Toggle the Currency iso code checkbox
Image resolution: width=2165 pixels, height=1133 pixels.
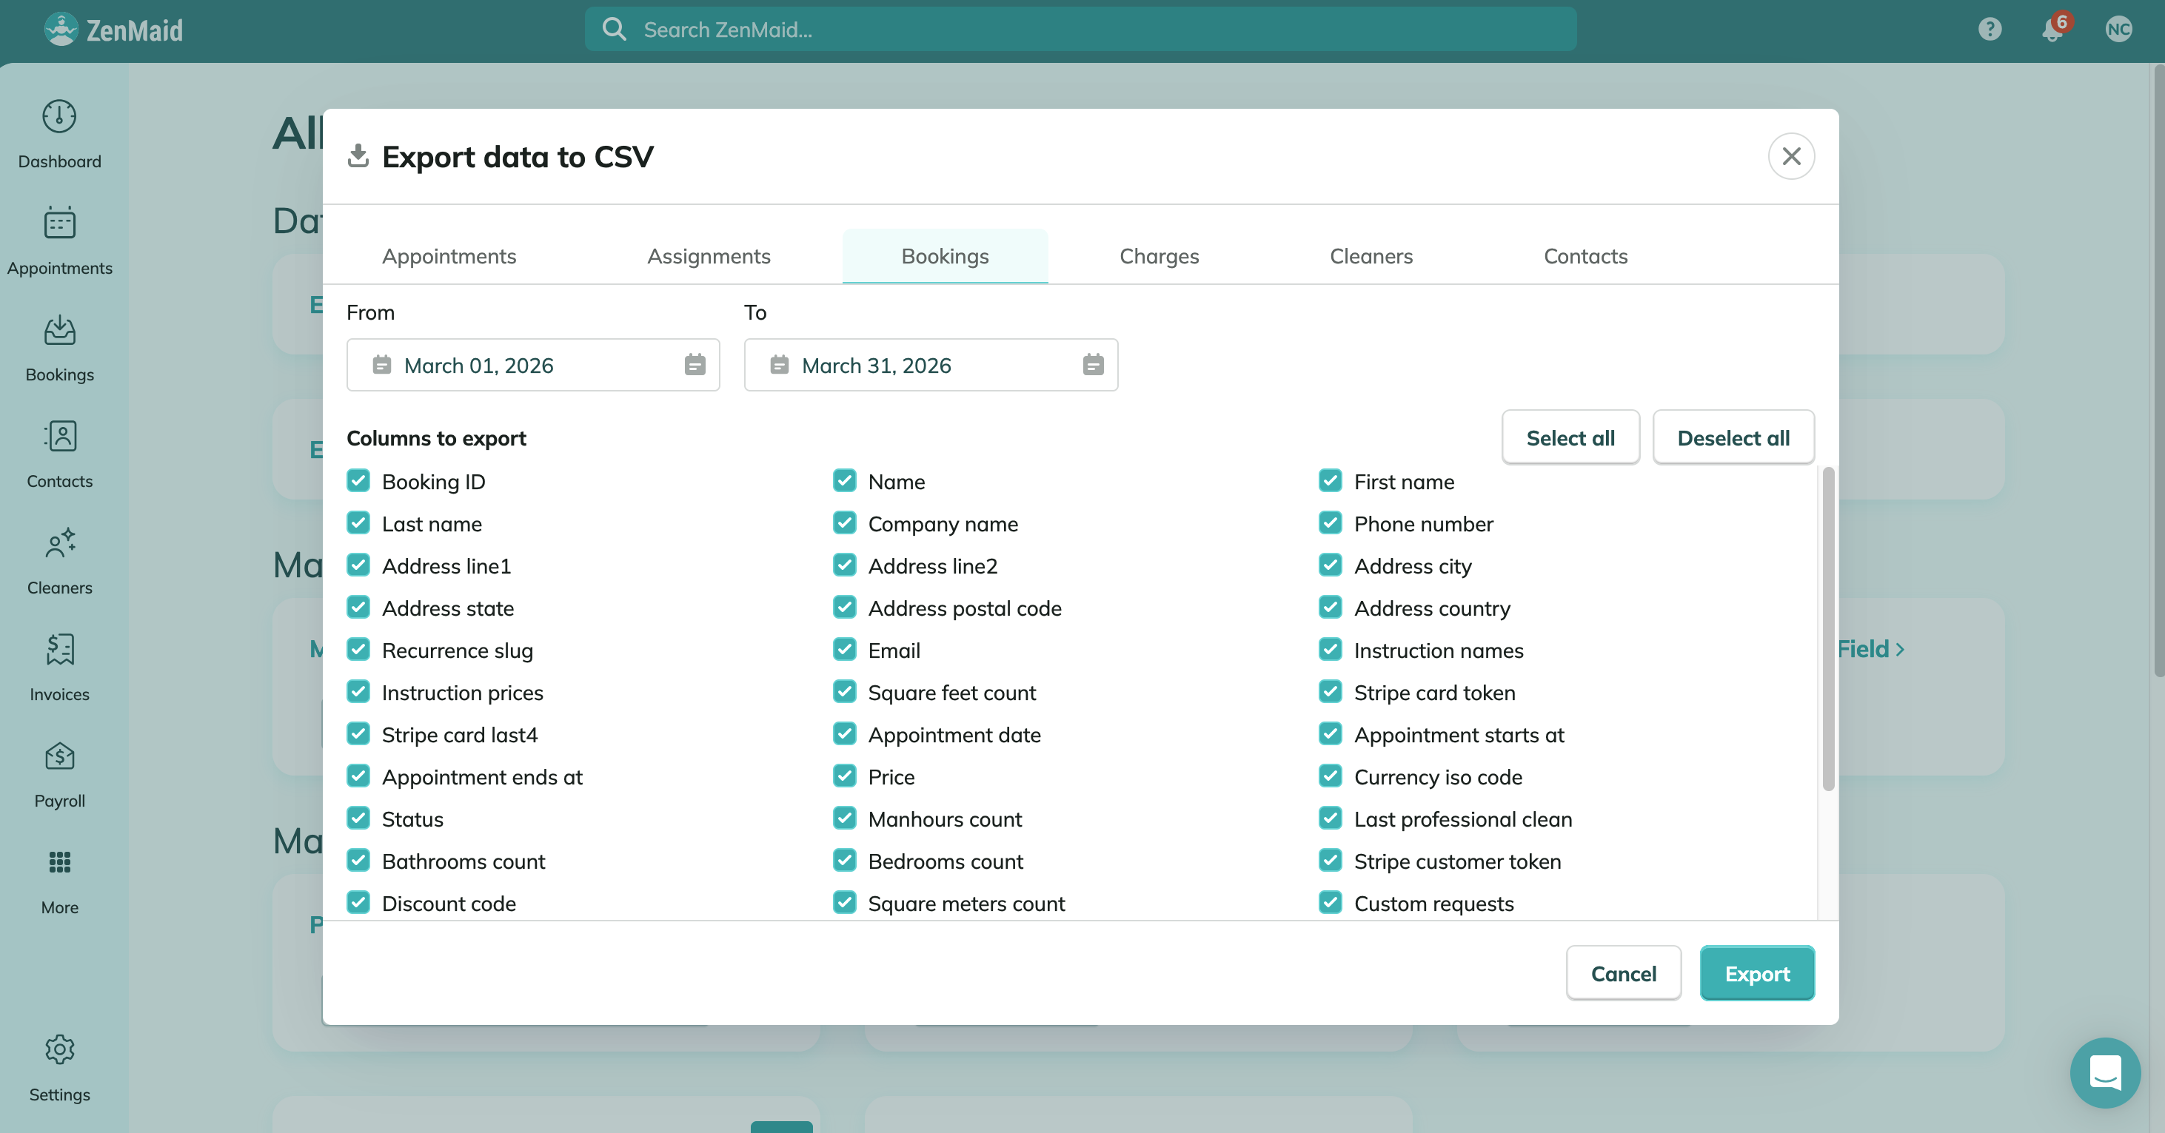[1330, 776]
